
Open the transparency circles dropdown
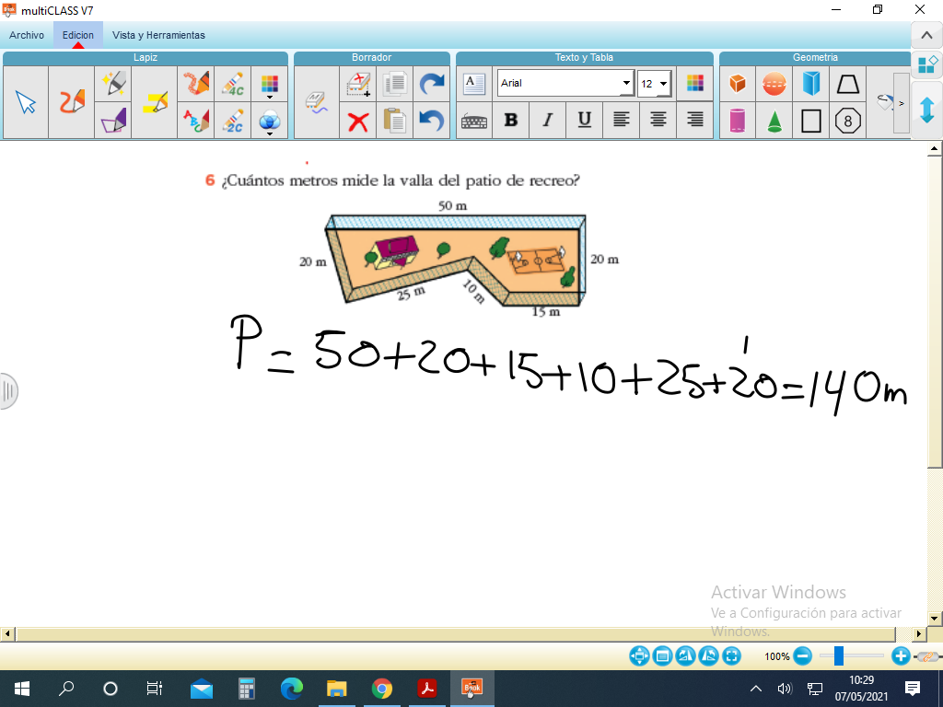(270, 122)
